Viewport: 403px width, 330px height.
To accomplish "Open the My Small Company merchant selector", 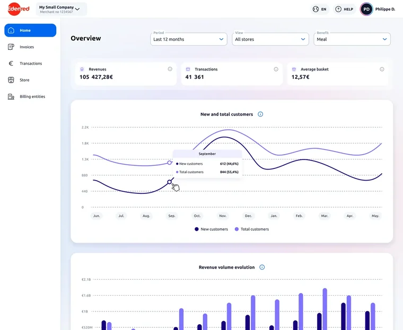I will click(61, 9).
